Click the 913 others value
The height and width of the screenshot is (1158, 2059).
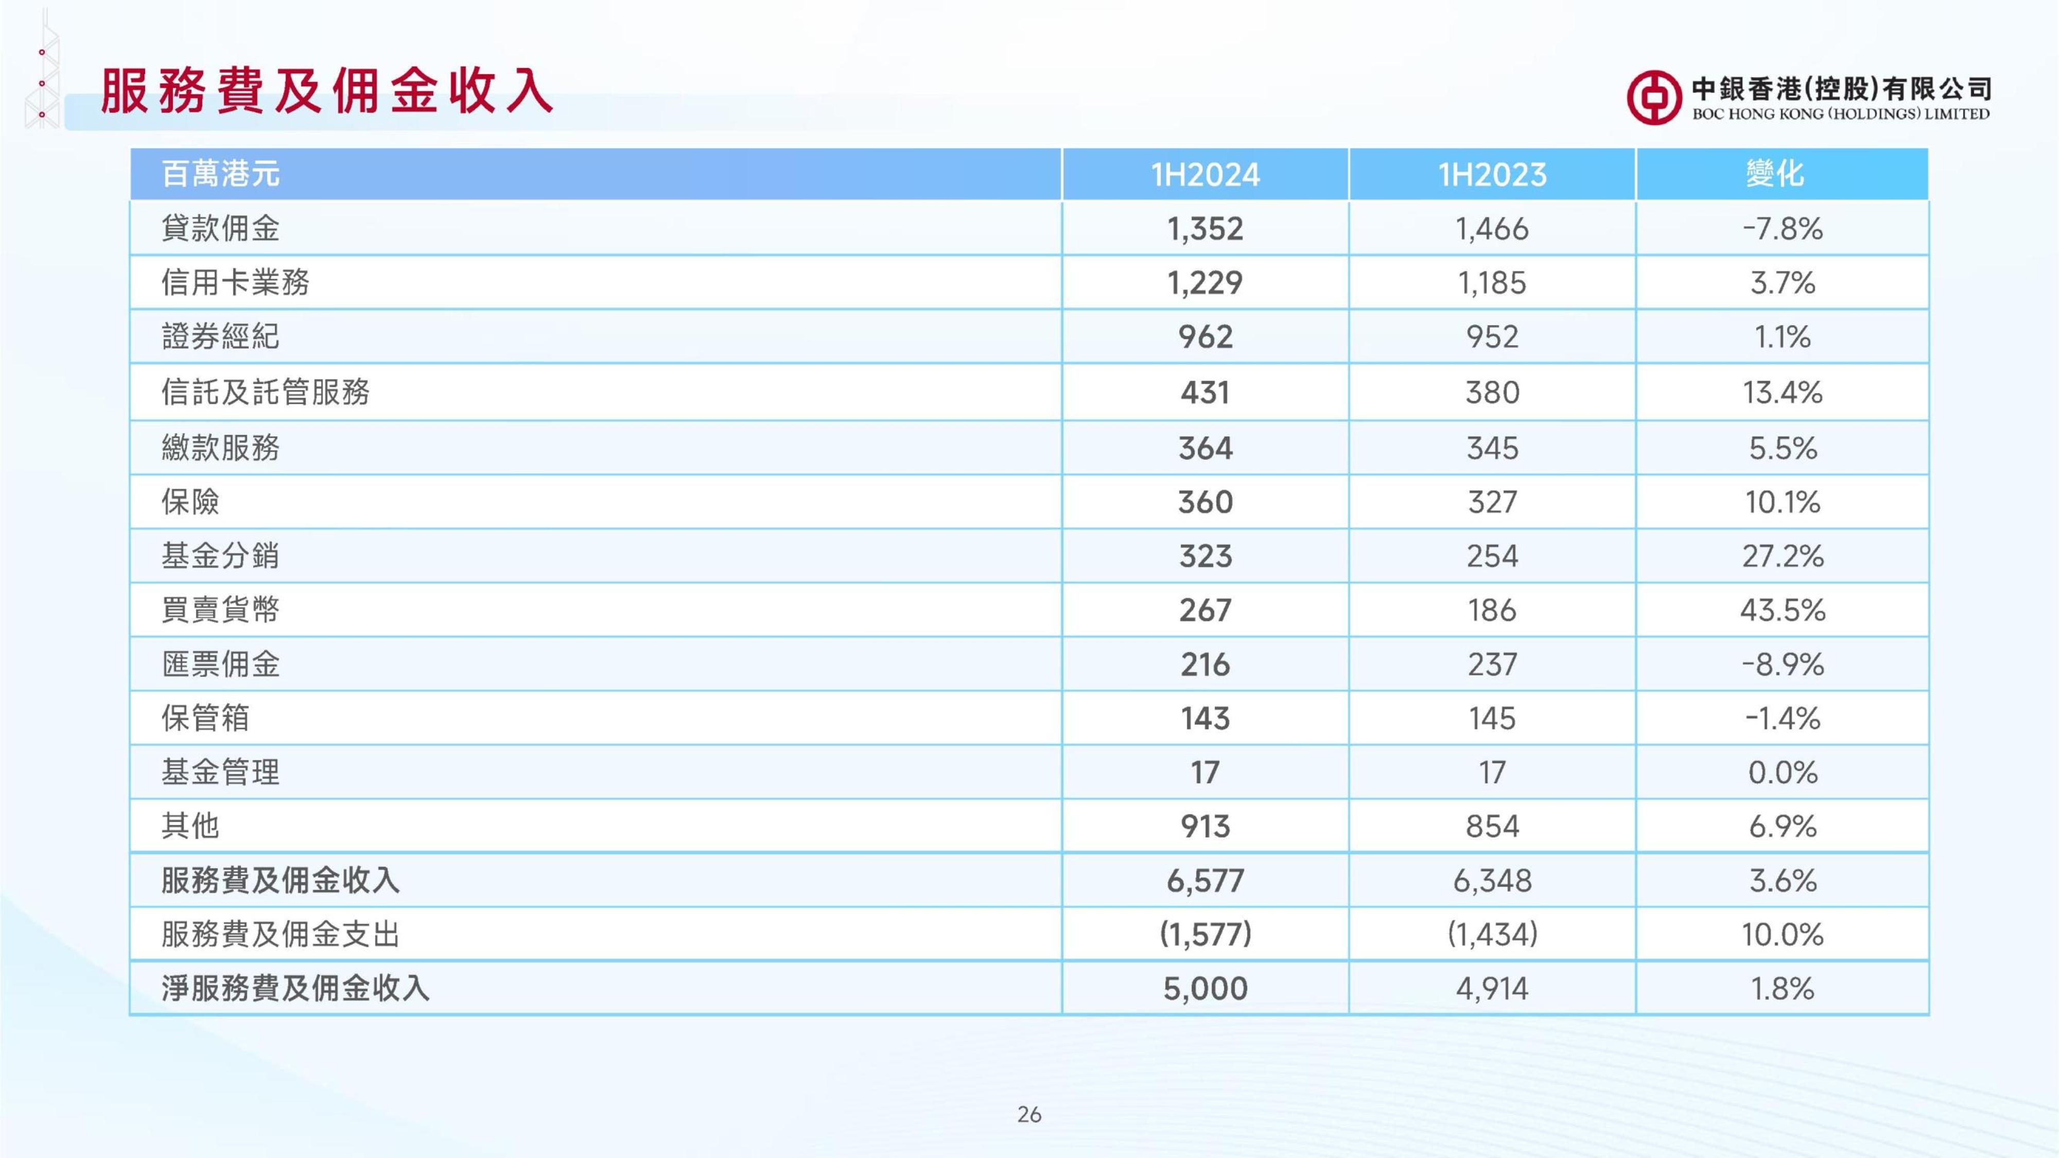coord(1205,827)
